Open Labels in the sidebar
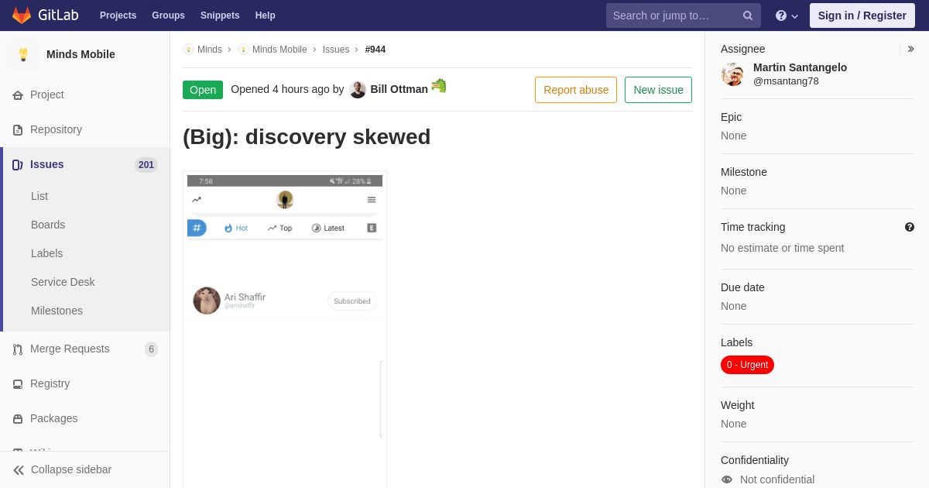Viewport: 929px width, 488px height. [x=46, y=253]
